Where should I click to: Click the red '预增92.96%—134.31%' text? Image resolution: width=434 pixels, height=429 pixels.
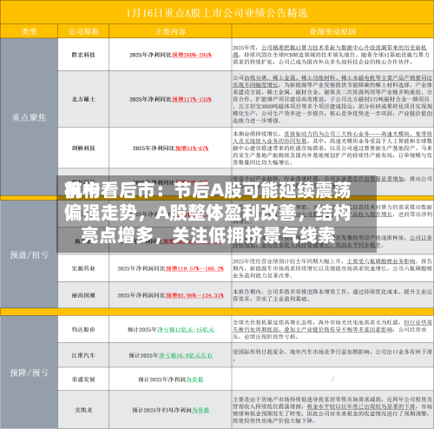[x=194, y=295]
